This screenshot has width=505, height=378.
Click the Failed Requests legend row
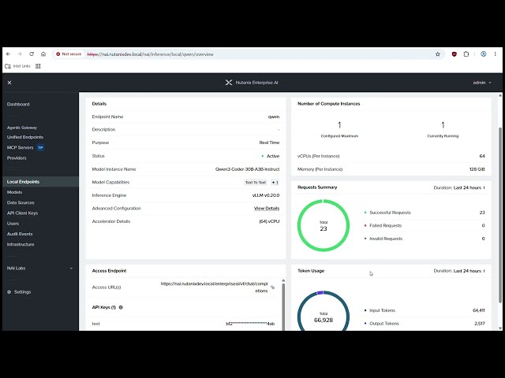[x=425, y=225]
